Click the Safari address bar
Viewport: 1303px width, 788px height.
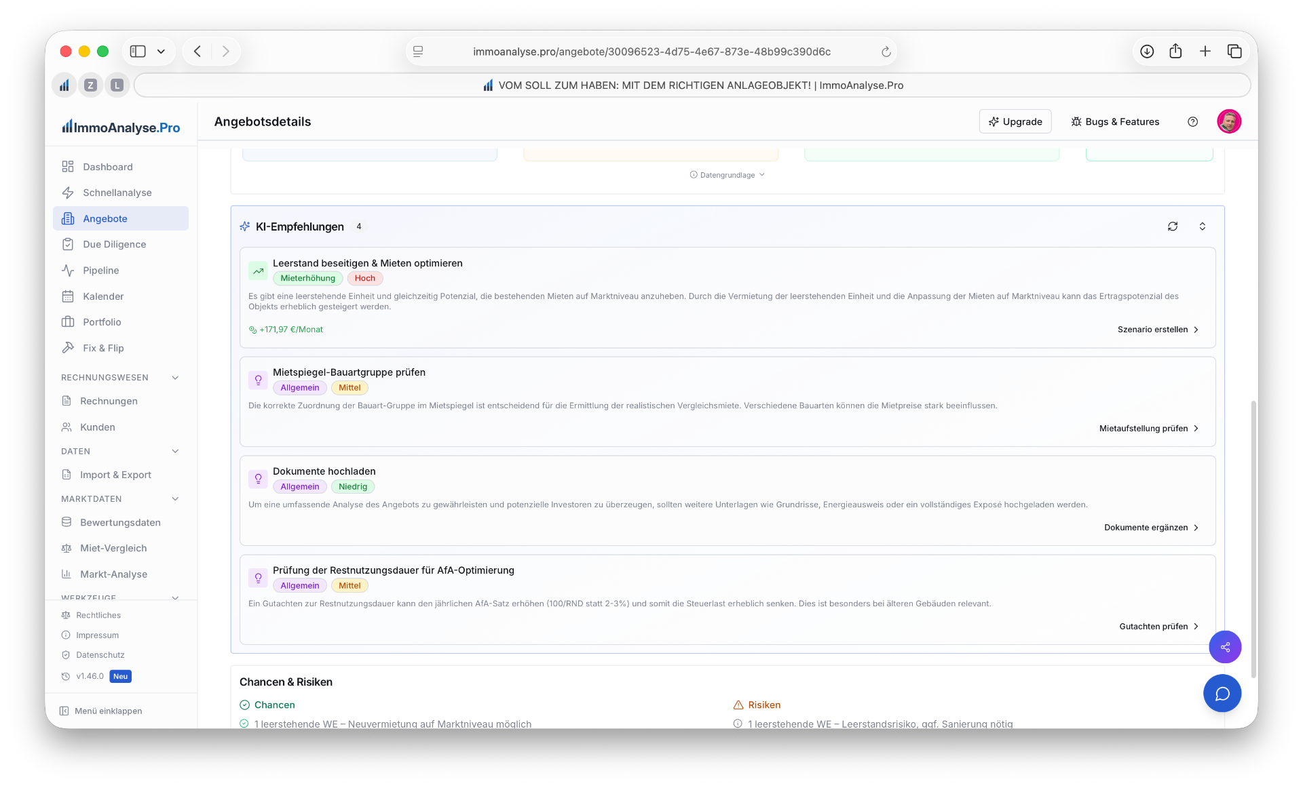pos(651,52)
